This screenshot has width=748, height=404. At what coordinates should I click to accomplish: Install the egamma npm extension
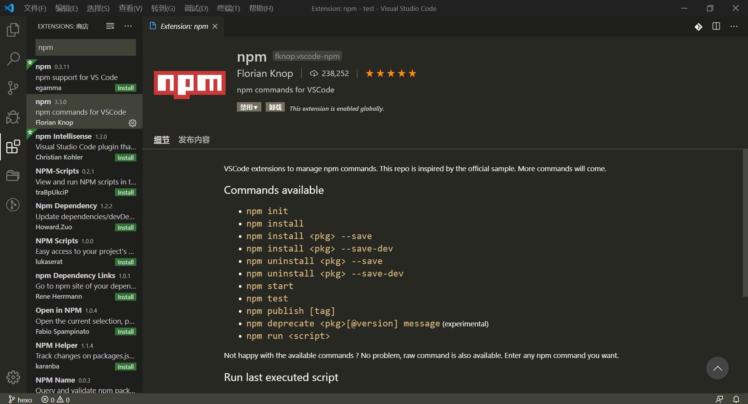pos(125,88)
